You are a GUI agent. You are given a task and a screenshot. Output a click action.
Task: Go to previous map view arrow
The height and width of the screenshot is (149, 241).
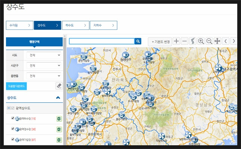226,41
